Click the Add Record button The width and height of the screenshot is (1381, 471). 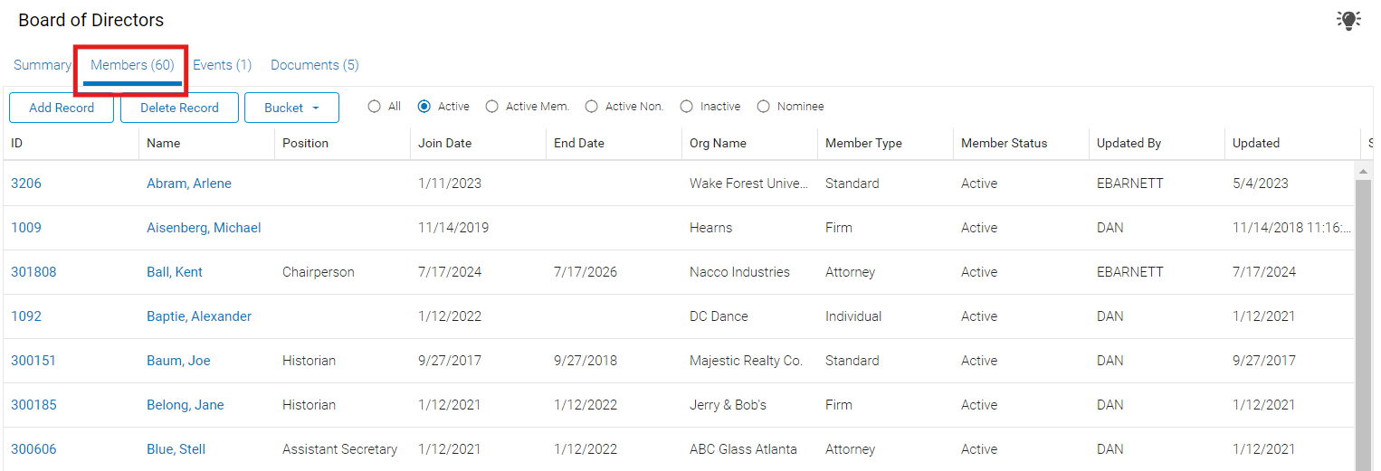62,108
